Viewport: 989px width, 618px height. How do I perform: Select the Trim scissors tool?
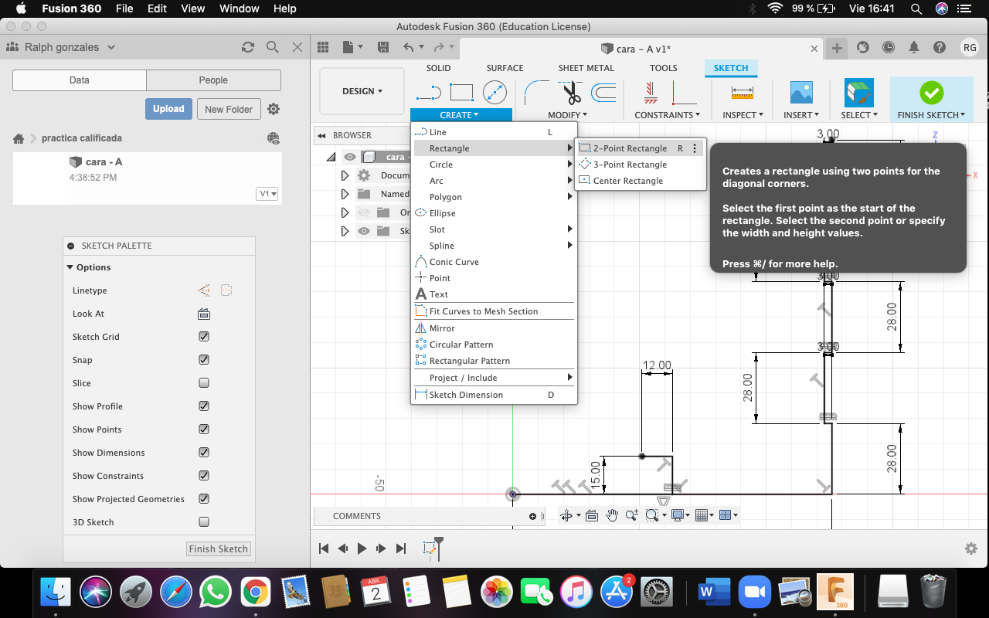571,93
